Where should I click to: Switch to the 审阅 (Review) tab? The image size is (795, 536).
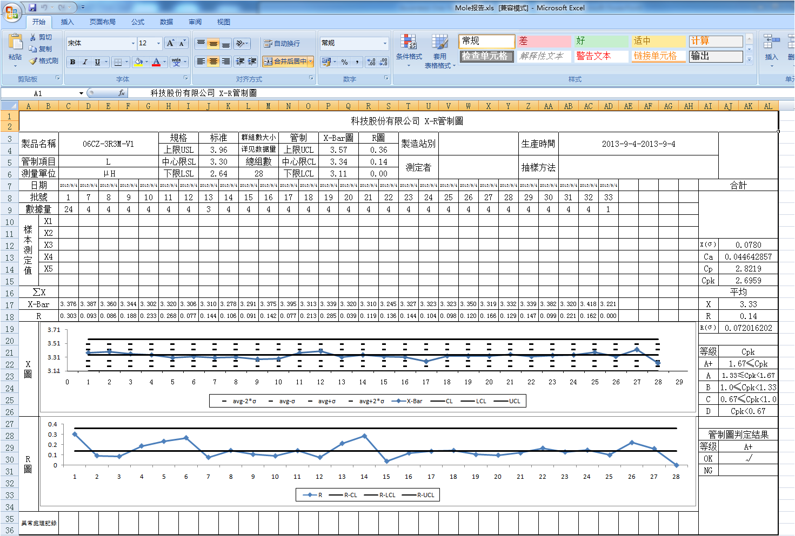point(195,22)
